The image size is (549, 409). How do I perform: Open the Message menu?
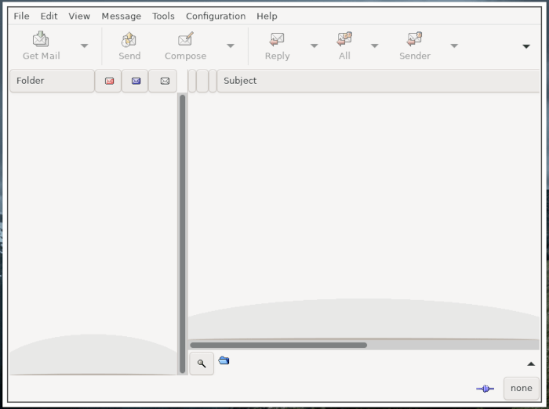[121, 16]
